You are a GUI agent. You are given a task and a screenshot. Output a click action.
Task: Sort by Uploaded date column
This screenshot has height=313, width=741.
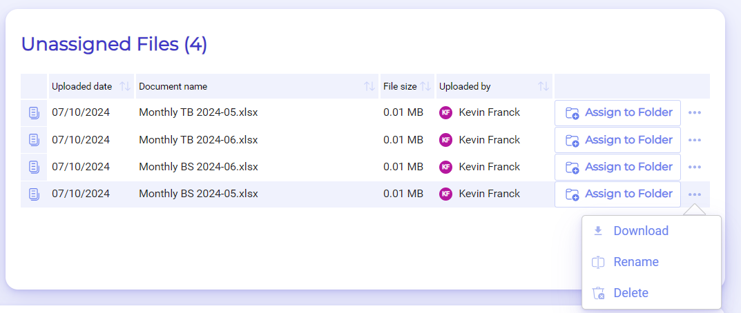[x=125, y=86]
